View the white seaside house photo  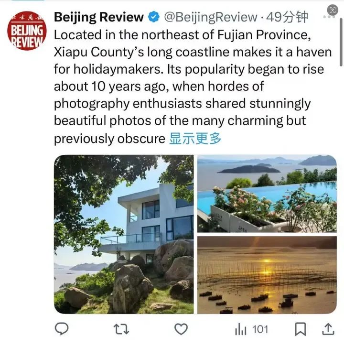coord(124,234)
